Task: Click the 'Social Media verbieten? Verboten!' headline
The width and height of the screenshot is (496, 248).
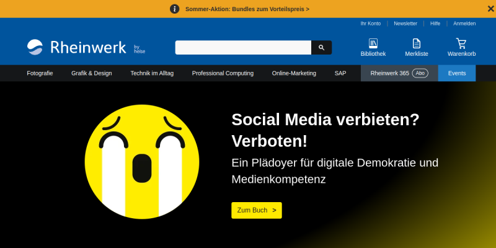Action: (325, 130)
